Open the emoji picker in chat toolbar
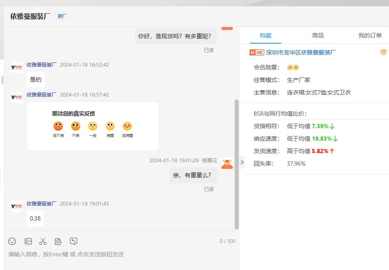The image size is (389, 270). 12,241
